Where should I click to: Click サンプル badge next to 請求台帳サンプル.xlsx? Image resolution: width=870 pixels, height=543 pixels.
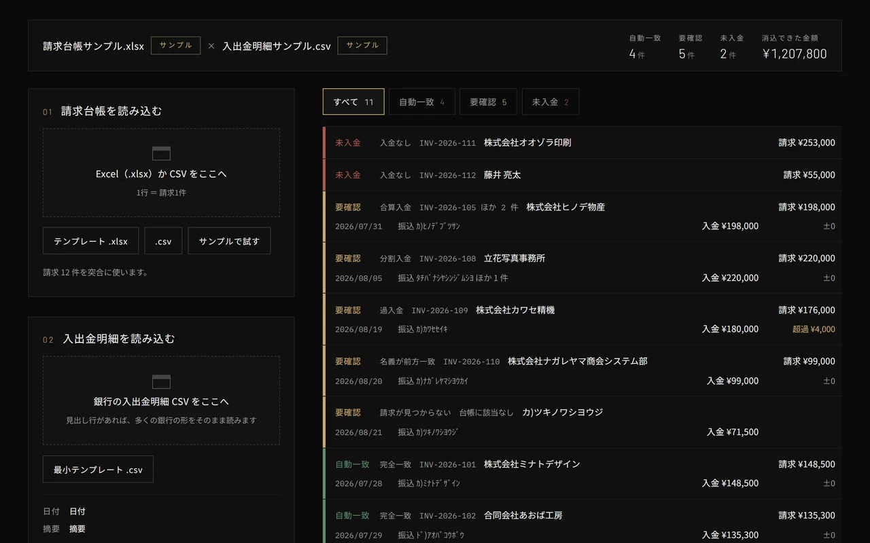(175, 45)
